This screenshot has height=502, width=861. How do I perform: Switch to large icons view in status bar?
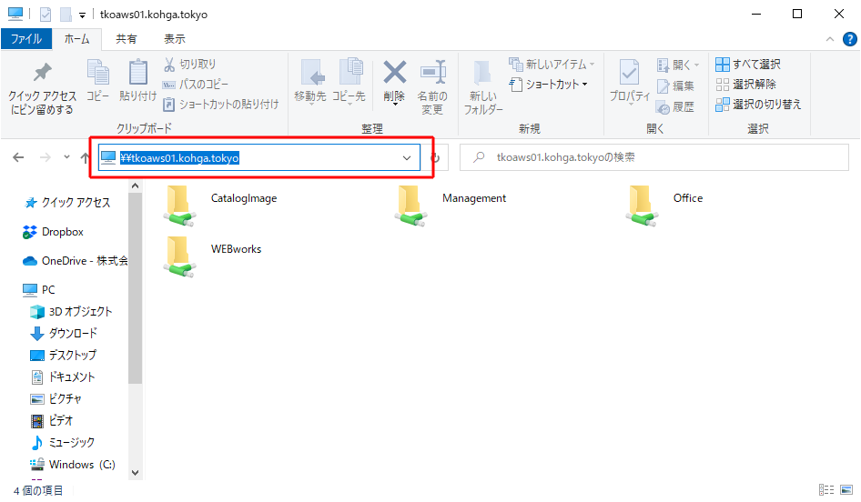coord(846,490)
